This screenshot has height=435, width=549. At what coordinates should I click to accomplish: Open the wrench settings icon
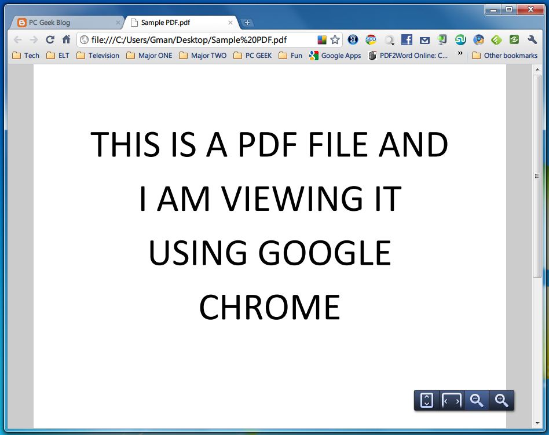(533, 39)
